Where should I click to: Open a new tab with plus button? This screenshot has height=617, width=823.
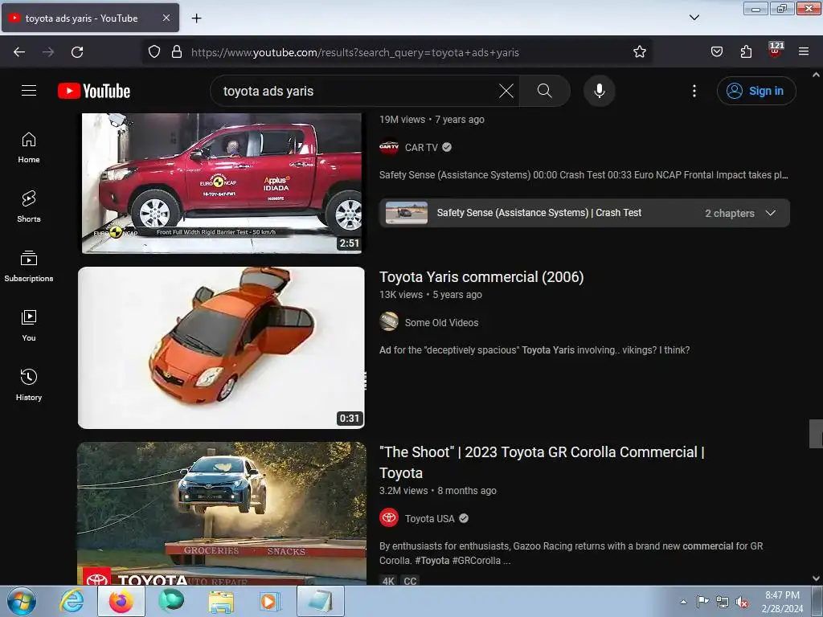[196, 18]
